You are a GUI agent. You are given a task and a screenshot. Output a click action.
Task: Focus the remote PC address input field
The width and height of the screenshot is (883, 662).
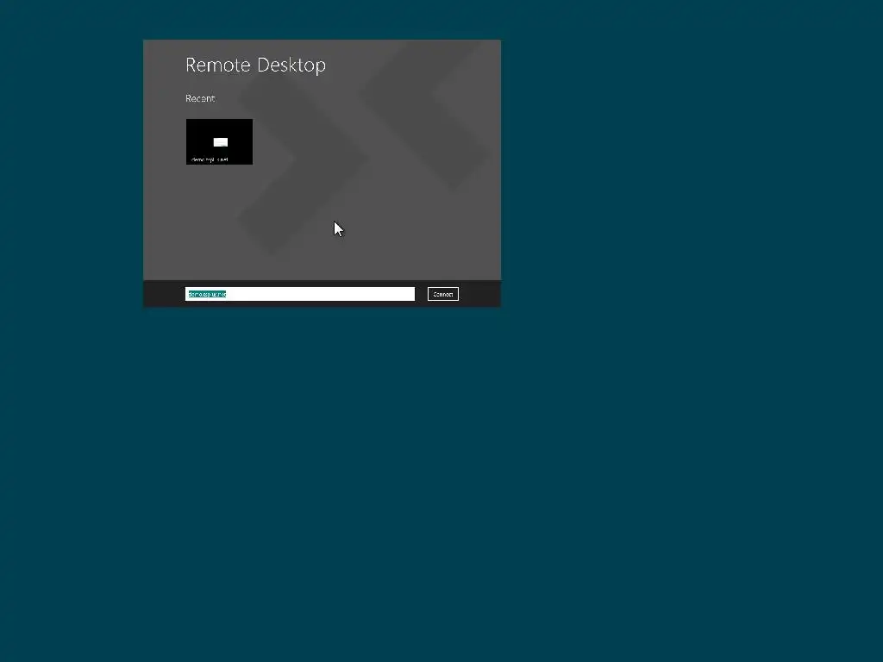[x=299, y=294]
